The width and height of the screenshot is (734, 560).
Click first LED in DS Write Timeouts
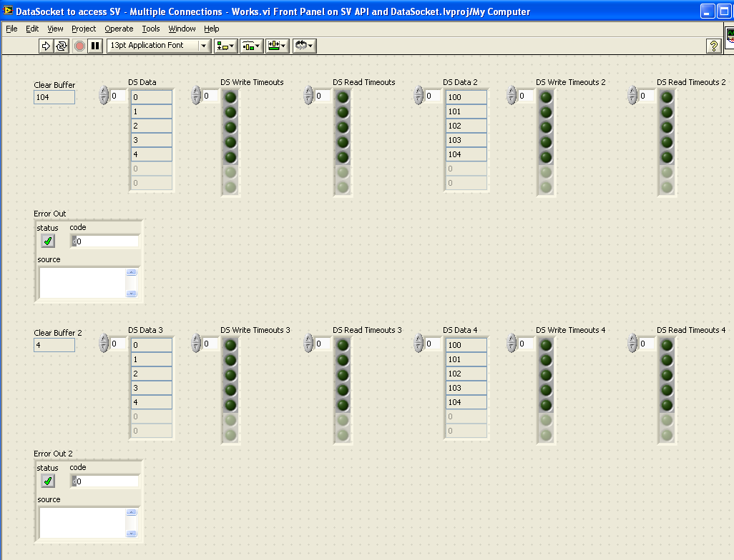point(230,97)
